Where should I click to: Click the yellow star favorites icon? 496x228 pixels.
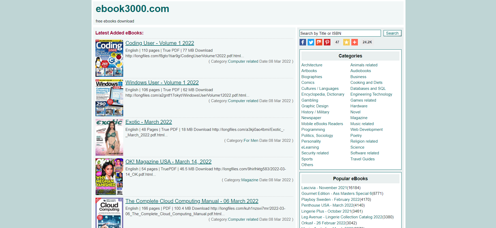point(346,42)
